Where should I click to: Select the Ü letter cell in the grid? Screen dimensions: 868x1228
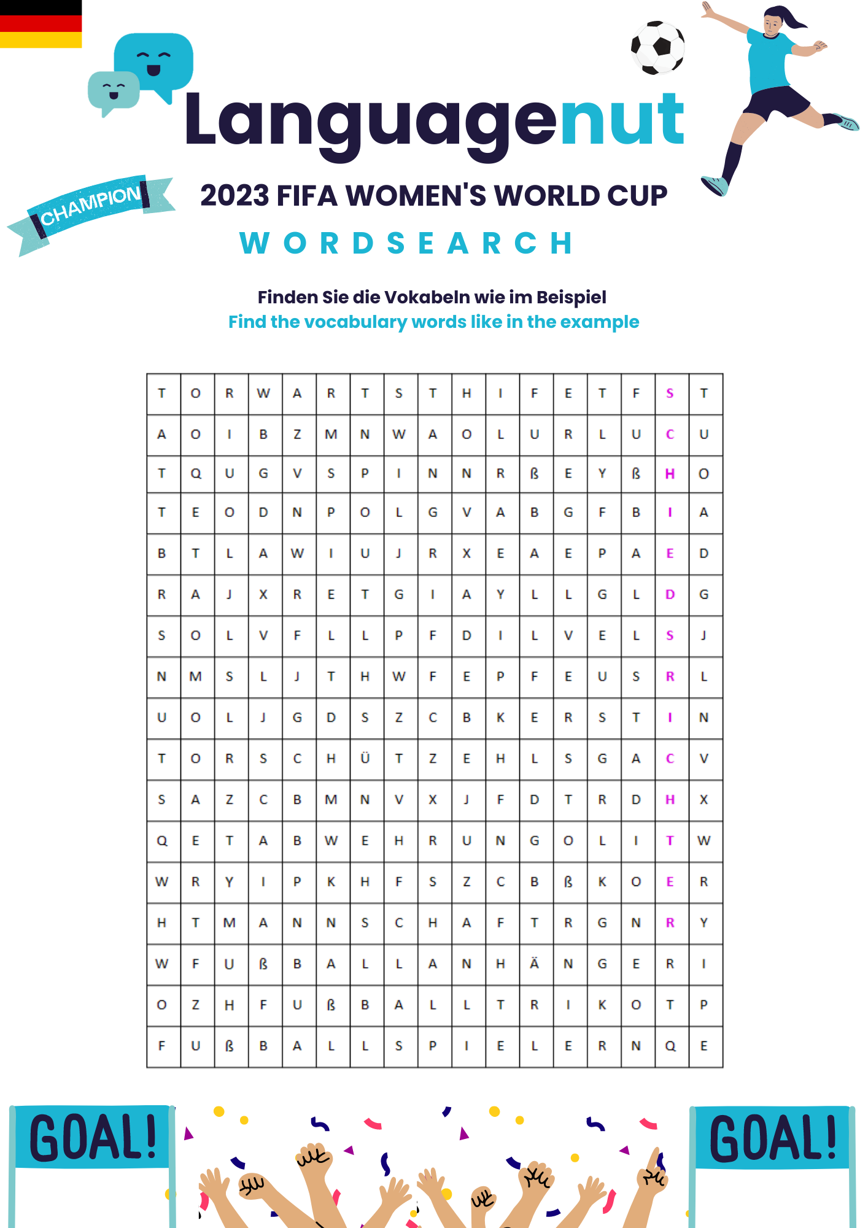pyautogui.click(x=365, y=758)
